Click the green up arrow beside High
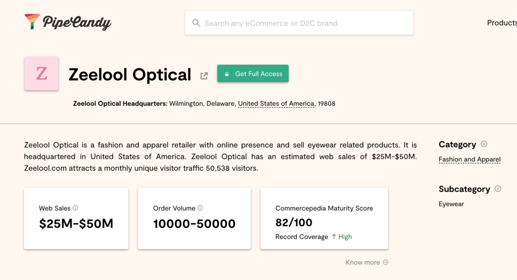The width and height of the screenshot is (517, 280). pyautogui.click(x=334, y=236)
